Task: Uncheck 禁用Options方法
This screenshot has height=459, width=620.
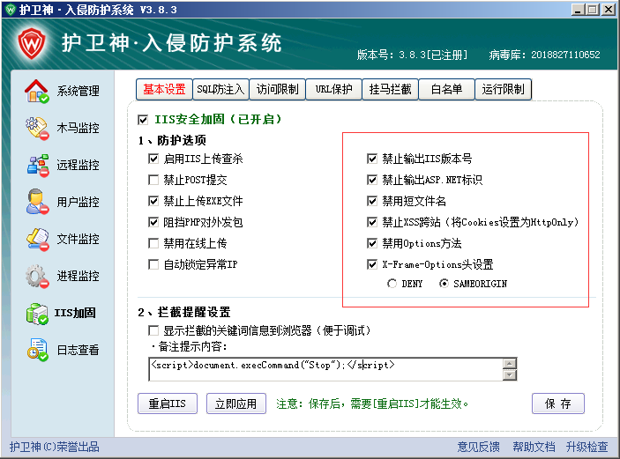Action: click(372, 243)
